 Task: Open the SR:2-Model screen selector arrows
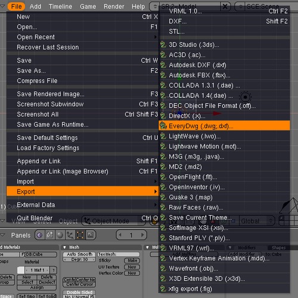155,7
